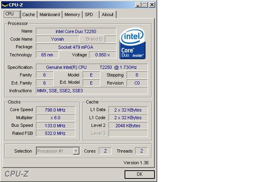Click the Specification field Genuine Intel(R) CPU

pyautogui.click(x=92, y=67)
